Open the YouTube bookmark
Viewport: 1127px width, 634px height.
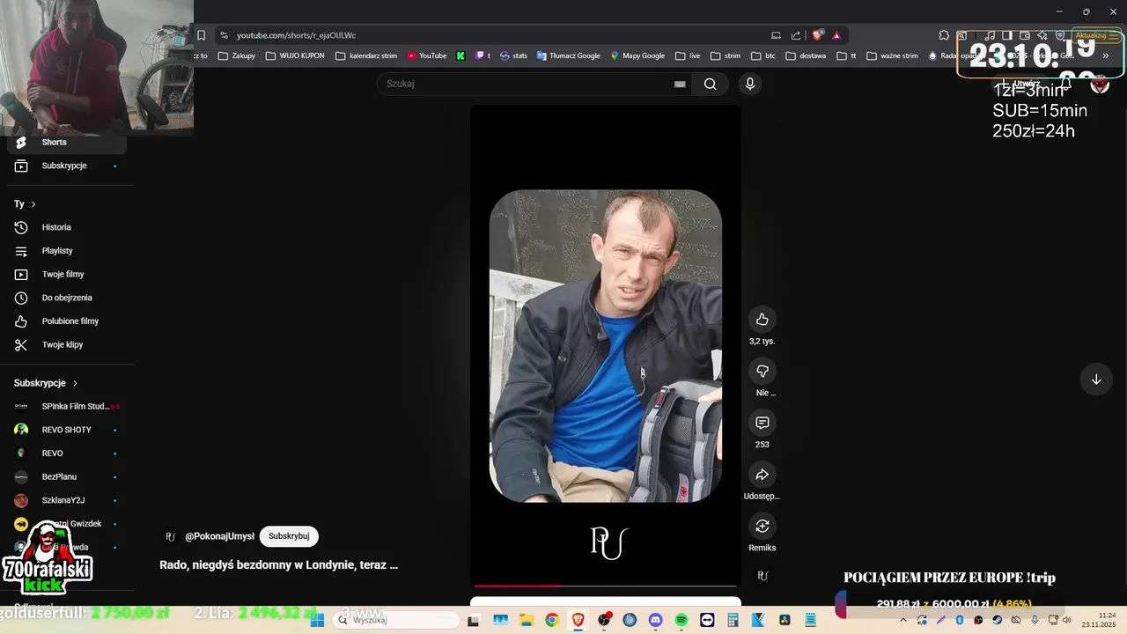click(x=427, y=55)
